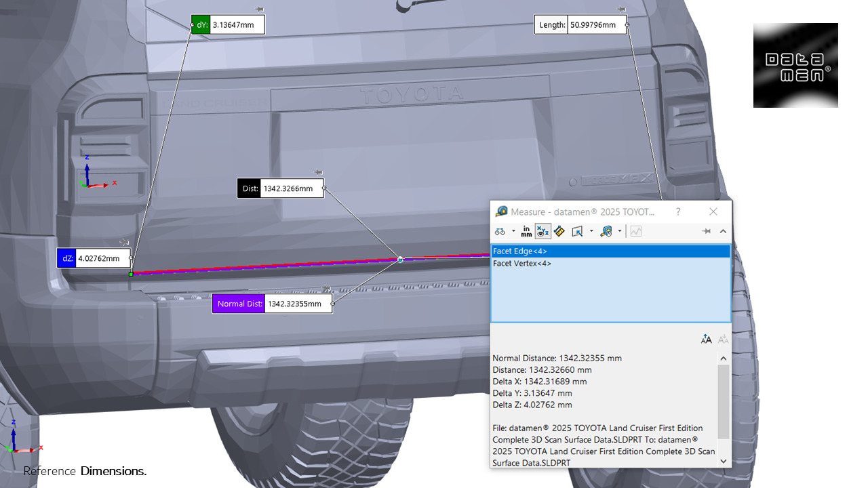This screenshot has height=488, width=868.
Task: Click Length 50.99796mm callout value
Action: [596, 25]
